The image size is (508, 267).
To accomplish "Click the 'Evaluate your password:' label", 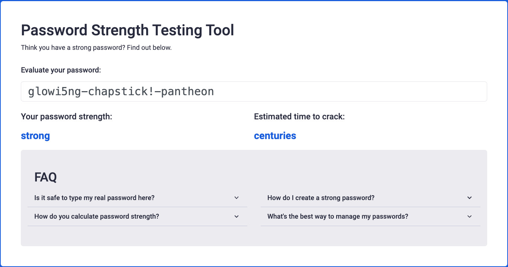I will [61, 70].
